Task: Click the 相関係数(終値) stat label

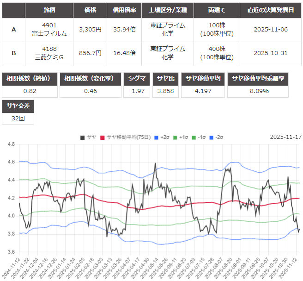Action: coord(30,79)
